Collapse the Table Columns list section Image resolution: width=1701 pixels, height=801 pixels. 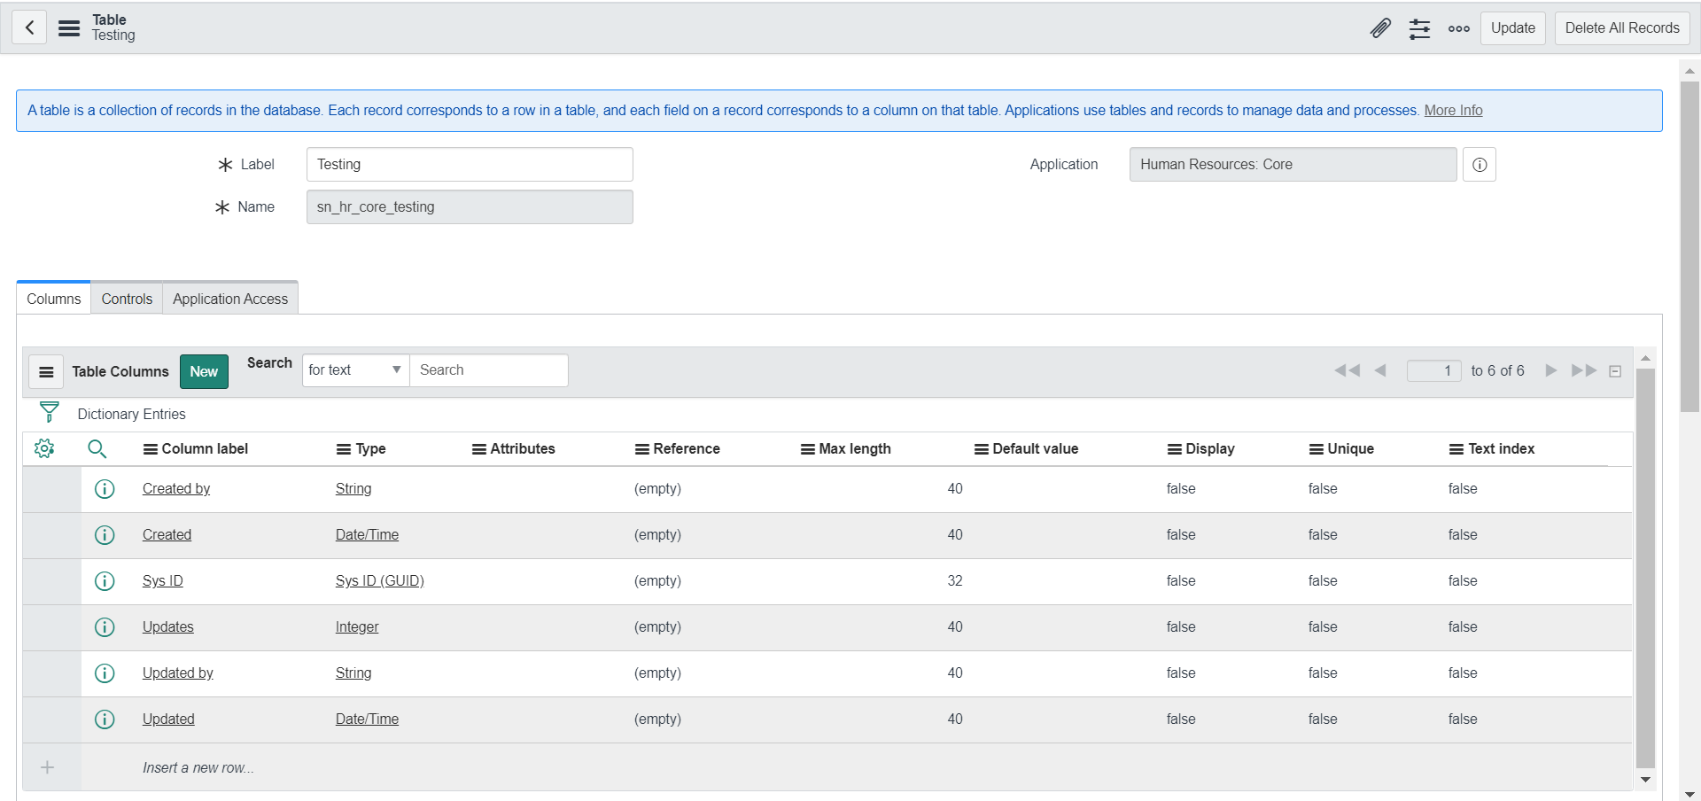[x=1615, y=371]
